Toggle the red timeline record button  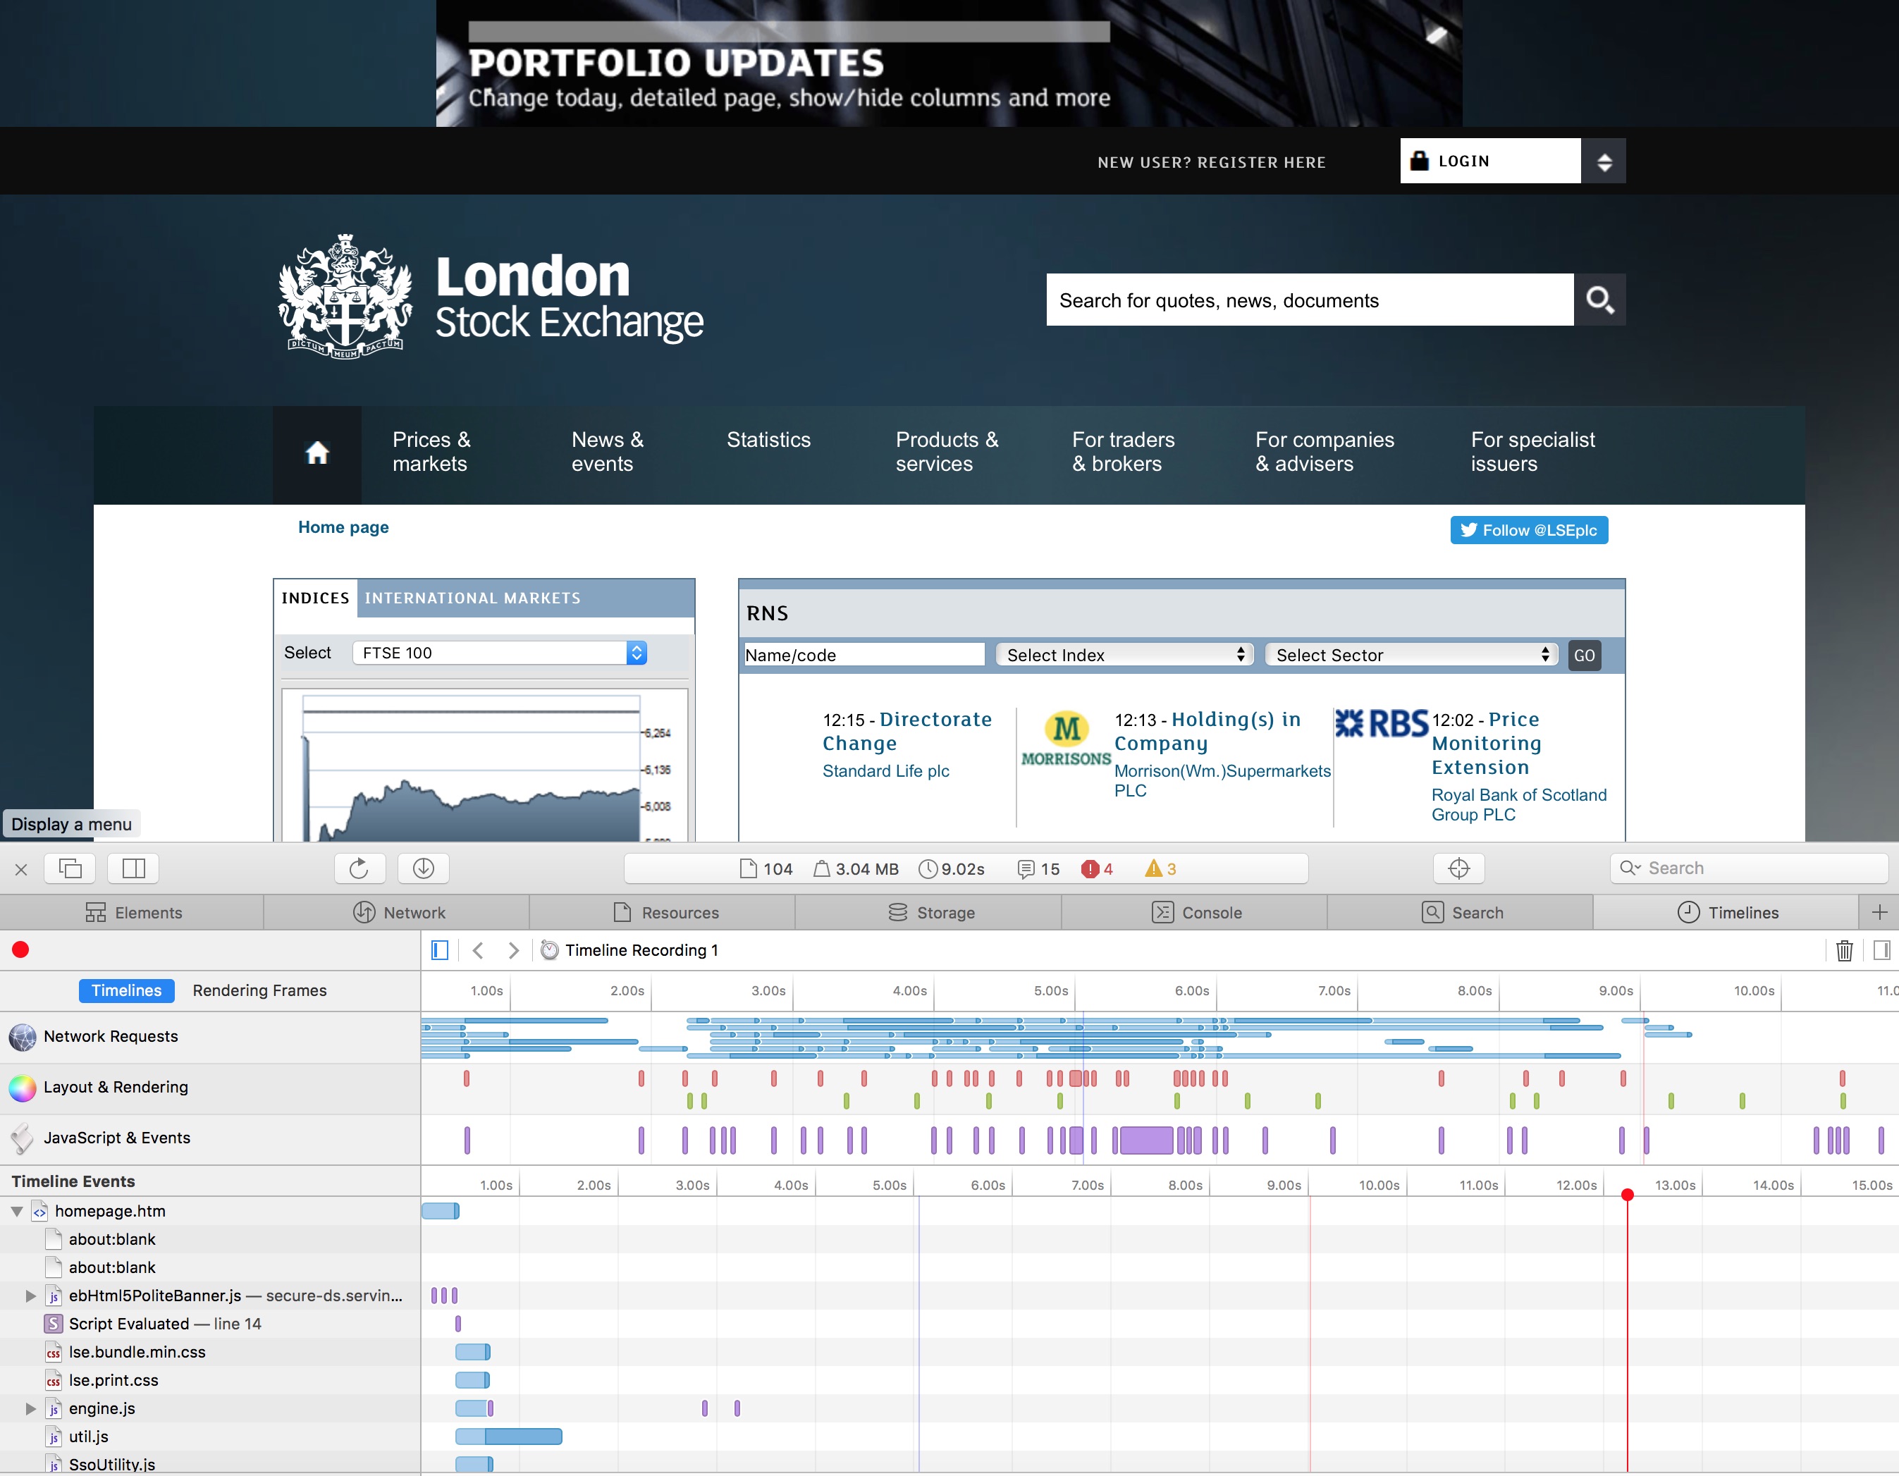click(21, 950)
